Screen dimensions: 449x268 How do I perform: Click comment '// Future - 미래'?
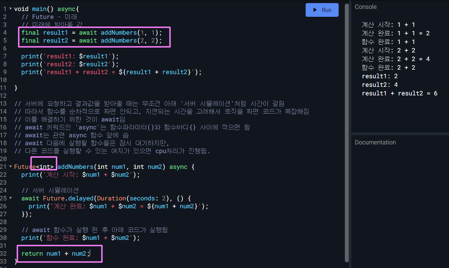[x=49, y=17]
